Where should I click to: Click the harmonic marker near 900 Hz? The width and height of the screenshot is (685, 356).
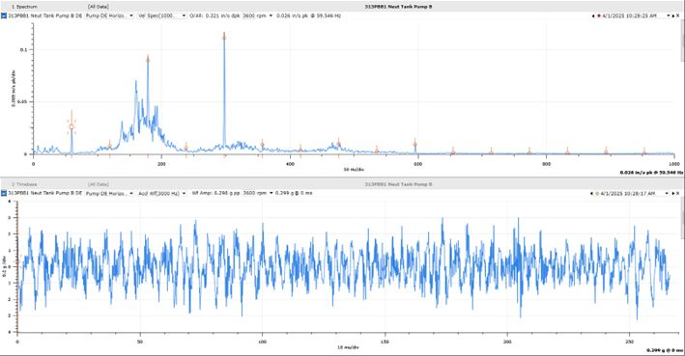606,151
